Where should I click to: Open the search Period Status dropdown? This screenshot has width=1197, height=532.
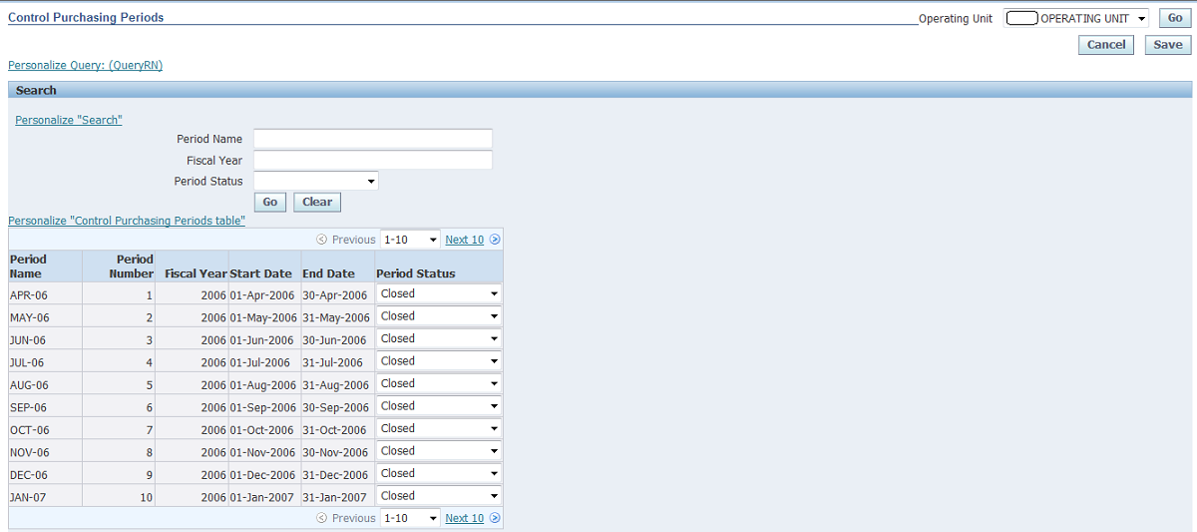[x=316, y=181]
